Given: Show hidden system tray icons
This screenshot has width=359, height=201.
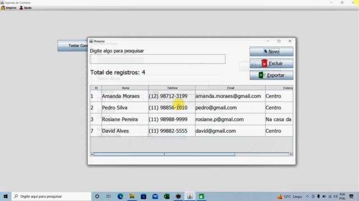Looking at the screenshot, I should pyautogui.click(x=307, y=197).
